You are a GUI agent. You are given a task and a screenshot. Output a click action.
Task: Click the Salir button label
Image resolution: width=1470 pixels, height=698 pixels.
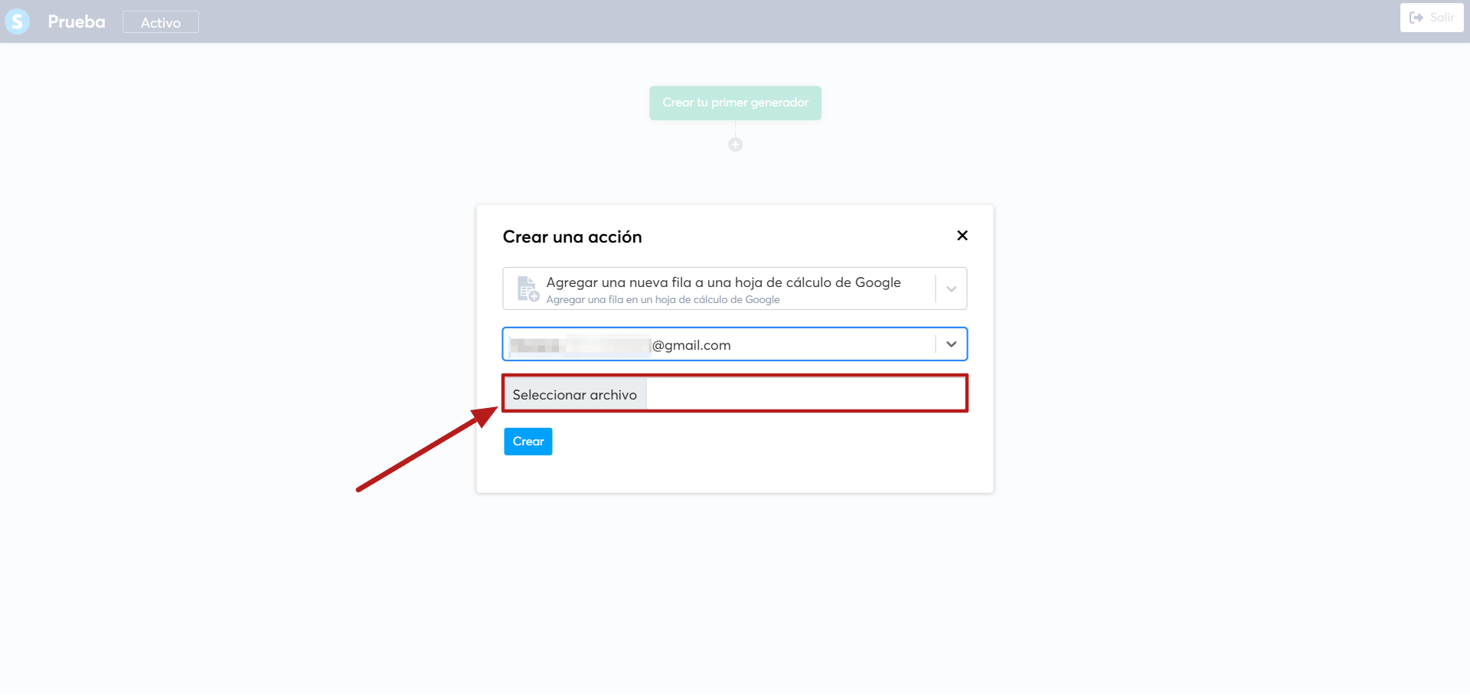[1442, 18]
